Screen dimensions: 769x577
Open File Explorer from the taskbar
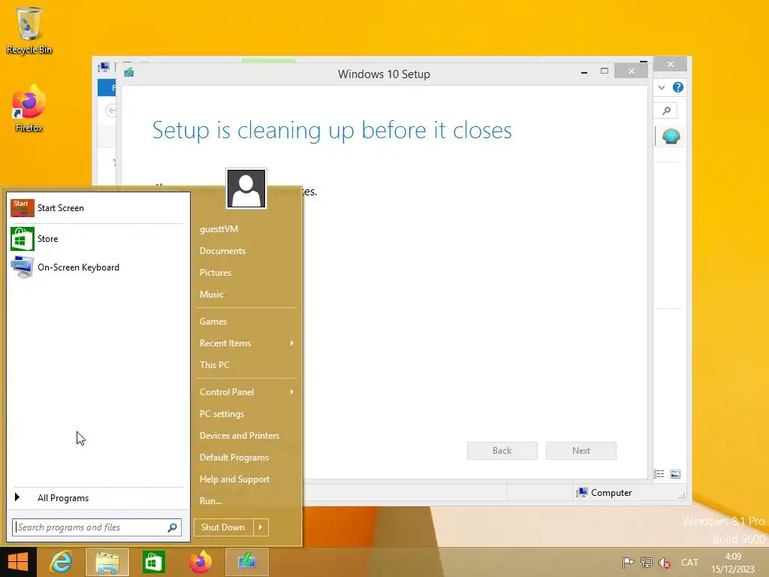[107, 562]
